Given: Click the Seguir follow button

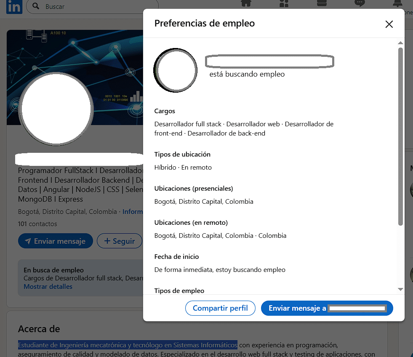Looking at the screenshot, I should pyautogui.click(x=120, y=241).
